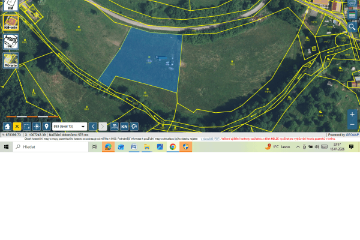The height and width of the screenshot is (240, 360).
Task: Toggle the PK+orto map layer
Action: tap(11, 60)
